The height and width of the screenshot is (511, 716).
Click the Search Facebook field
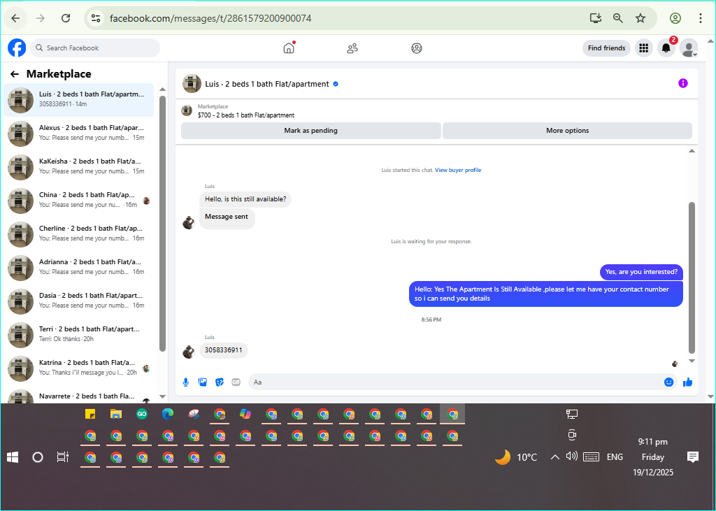[95, 48]
